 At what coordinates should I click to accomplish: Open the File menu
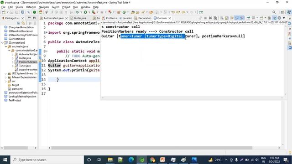(3, 7)
